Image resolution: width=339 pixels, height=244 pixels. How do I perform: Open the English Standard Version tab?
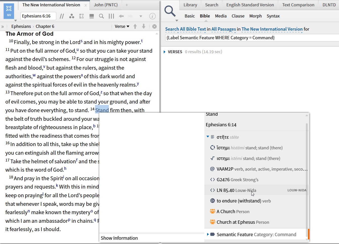250,5
